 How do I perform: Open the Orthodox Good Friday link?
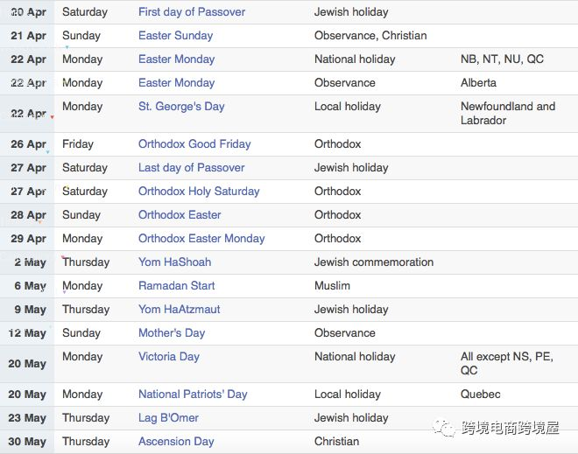coord(194,144)
